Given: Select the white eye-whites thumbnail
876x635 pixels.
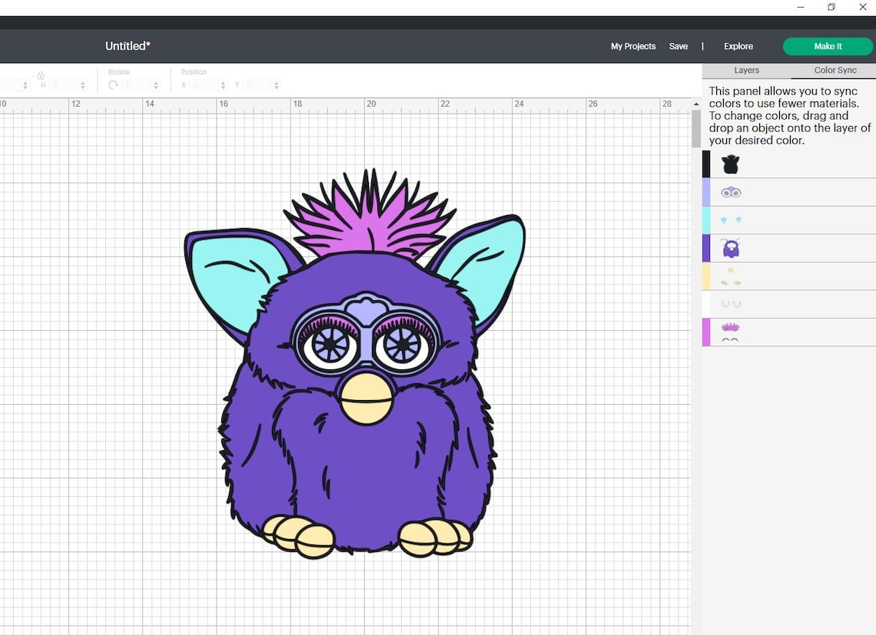Looking at the screenshot, I should tap(731, 303).
